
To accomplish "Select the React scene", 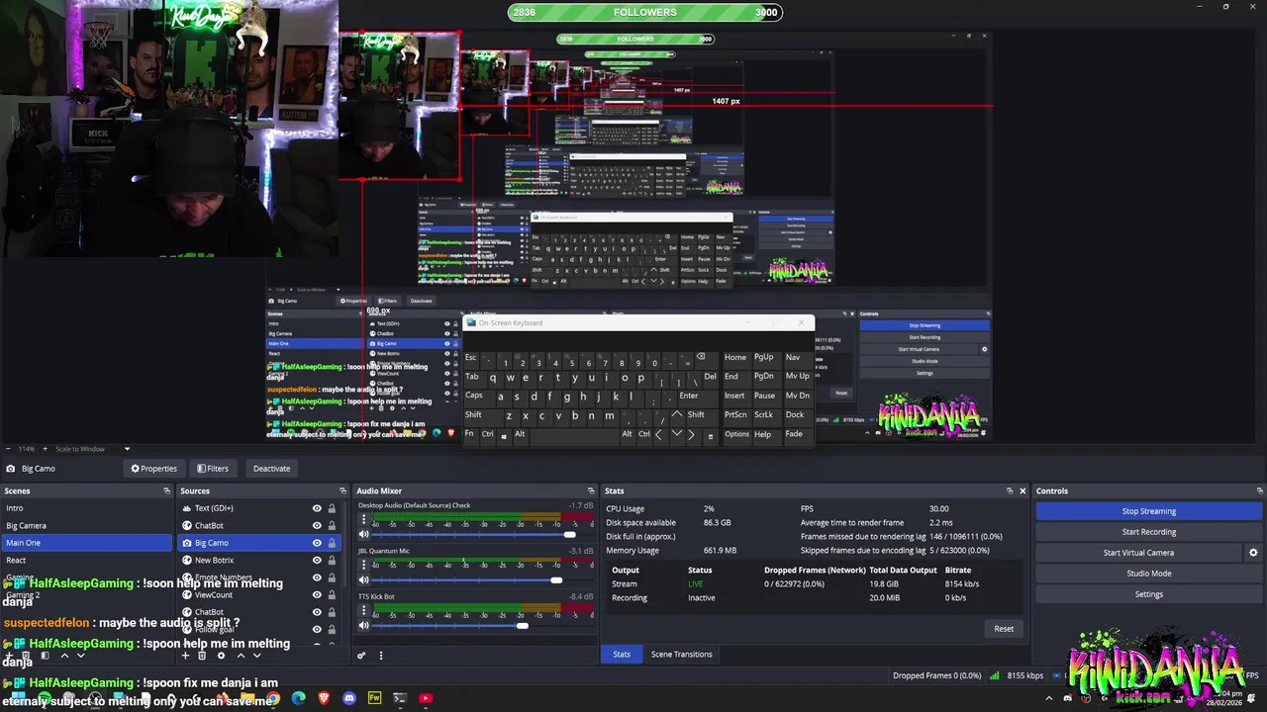I will point(87,560).
